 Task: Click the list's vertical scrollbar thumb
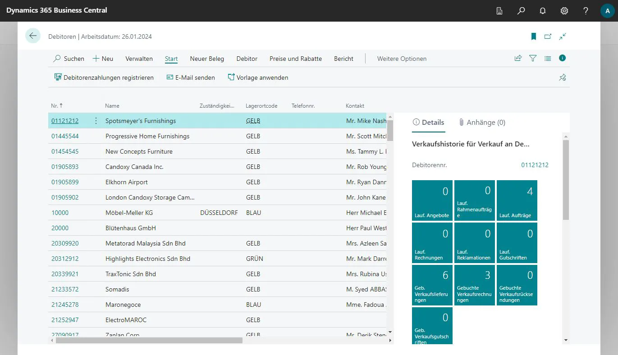coord(390,130)
